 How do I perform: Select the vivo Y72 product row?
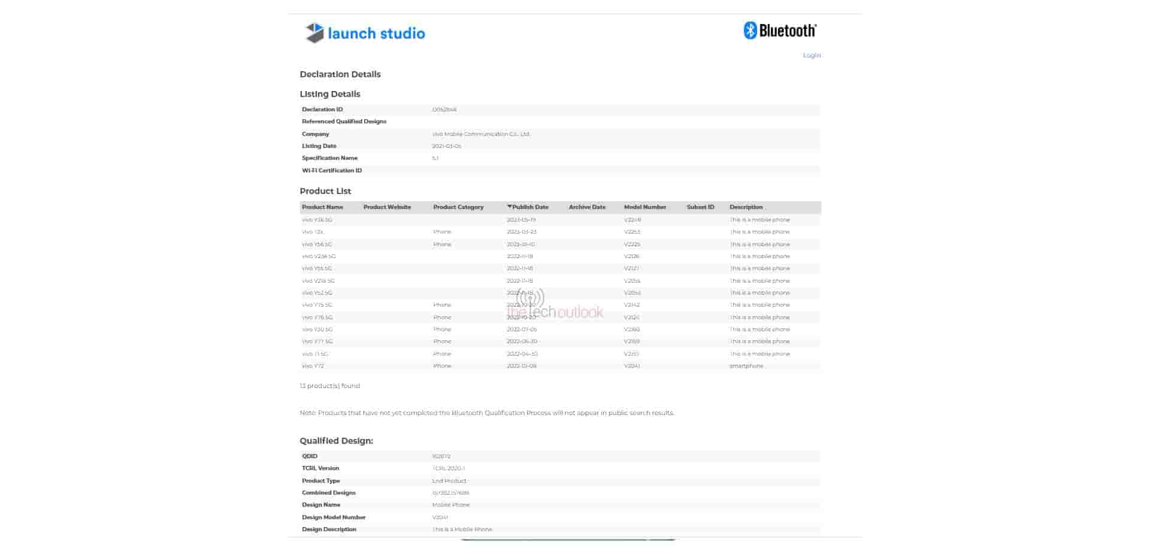(313, 366)
